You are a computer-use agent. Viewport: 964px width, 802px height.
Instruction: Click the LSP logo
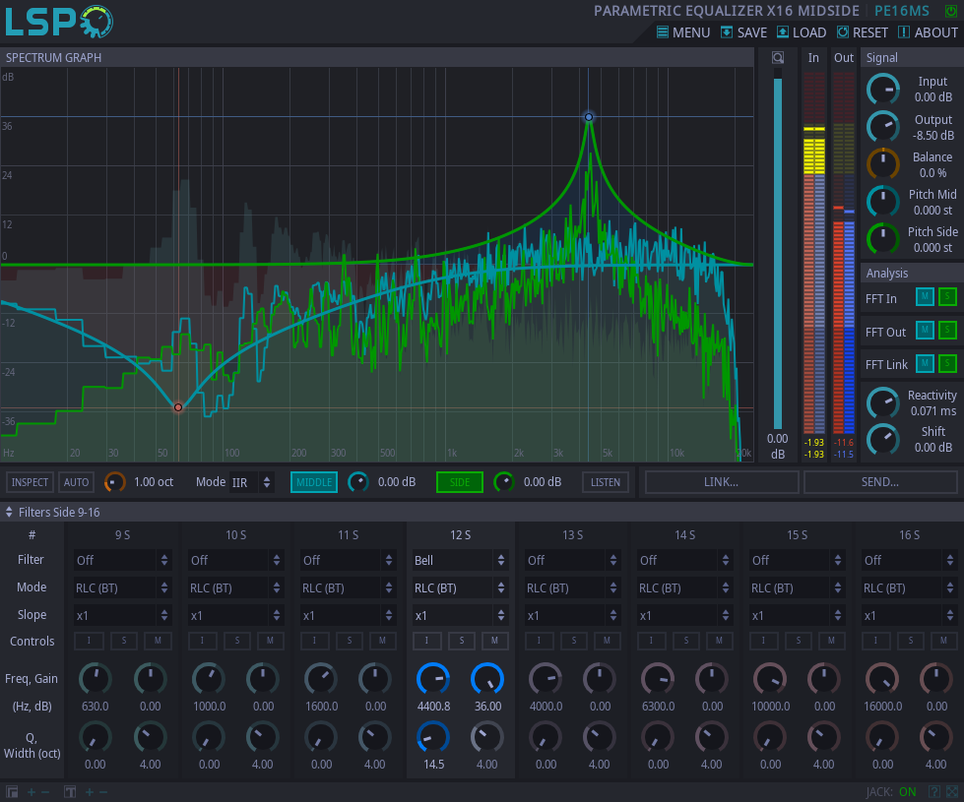pos(59,22)
